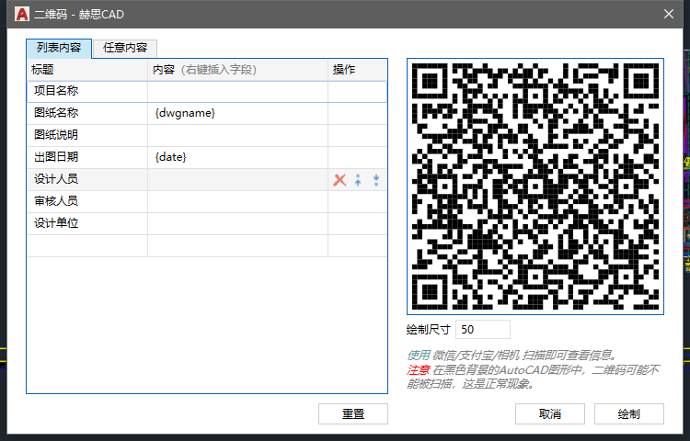Screen dimensions: 690x441
Task: Click the 绘制尺寸 input field showing 50
Action: [x=483, y=330]
